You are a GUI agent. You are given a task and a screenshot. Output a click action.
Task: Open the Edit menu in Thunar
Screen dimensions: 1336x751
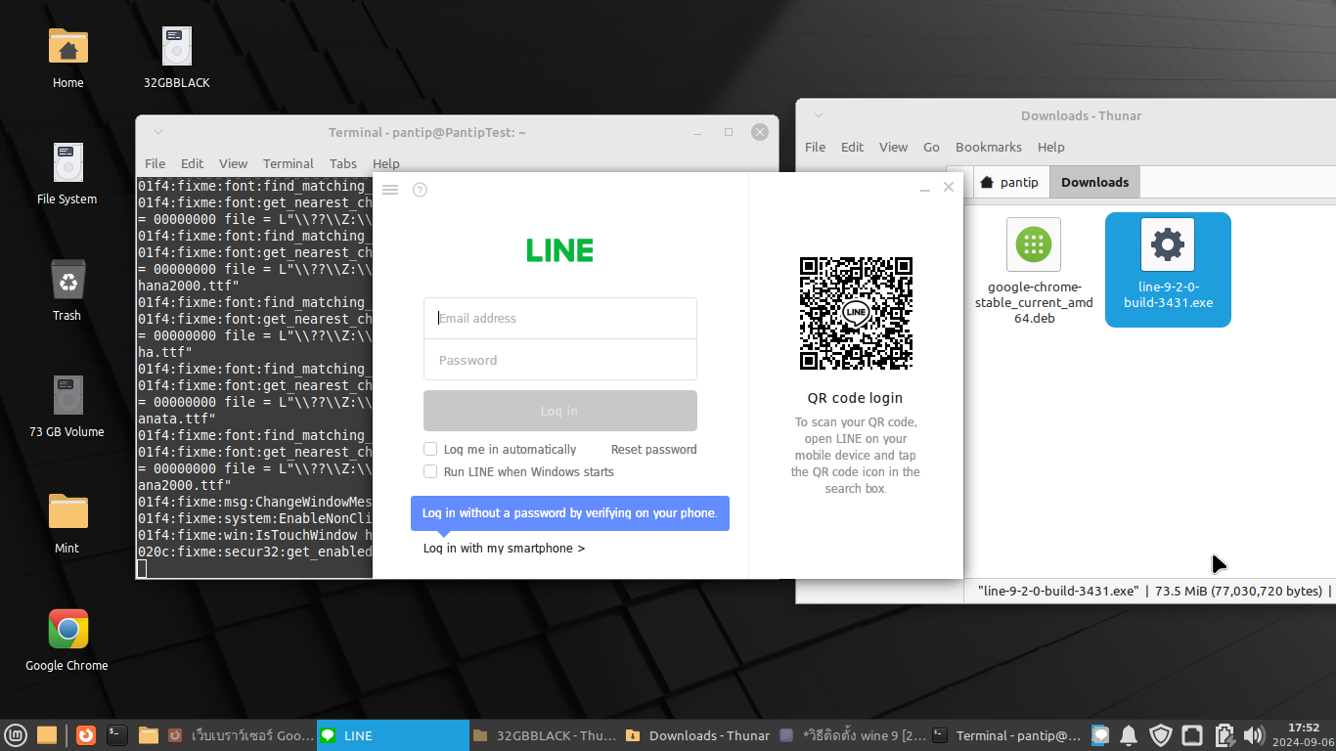(x=853, y=147)
